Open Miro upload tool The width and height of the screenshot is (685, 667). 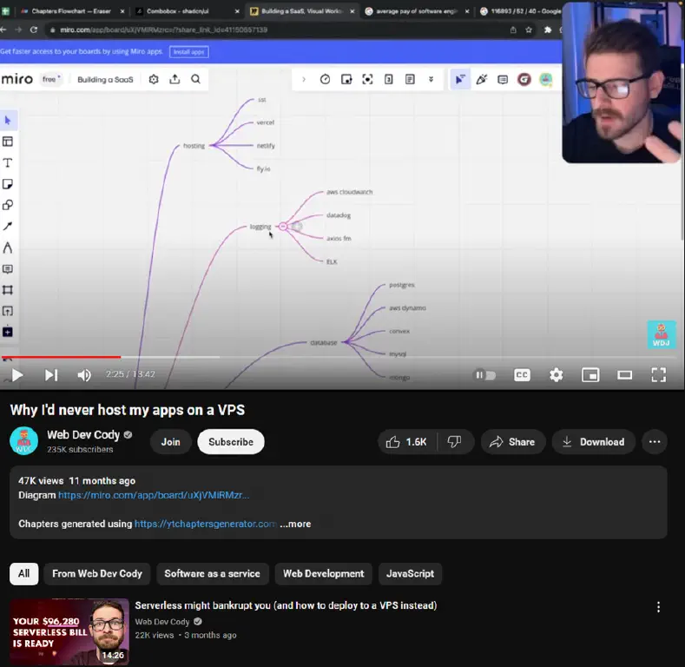coord(8,311)
